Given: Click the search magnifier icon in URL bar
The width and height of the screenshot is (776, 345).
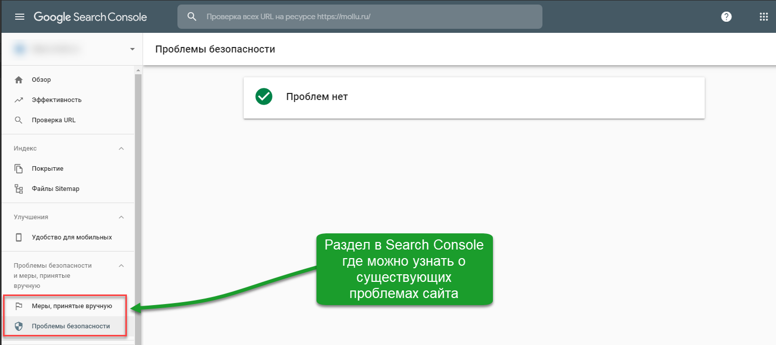Looking at the screenshot, I should tap(192, 17).
